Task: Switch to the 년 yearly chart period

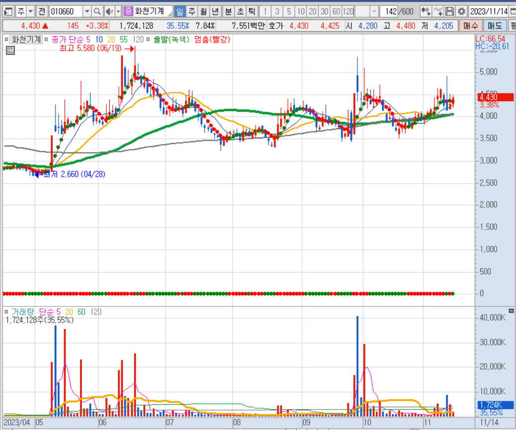Action: [215, 12]
